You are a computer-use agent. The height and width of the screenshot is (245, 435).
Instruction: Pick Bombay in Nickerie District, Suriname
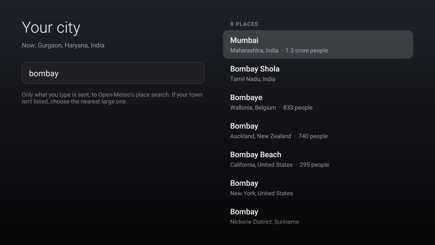(318, 216)
